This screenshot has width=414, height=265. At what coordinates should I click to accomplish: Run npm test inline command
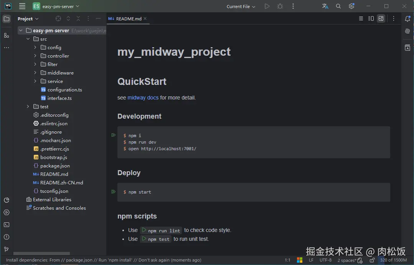pos(144,238)
